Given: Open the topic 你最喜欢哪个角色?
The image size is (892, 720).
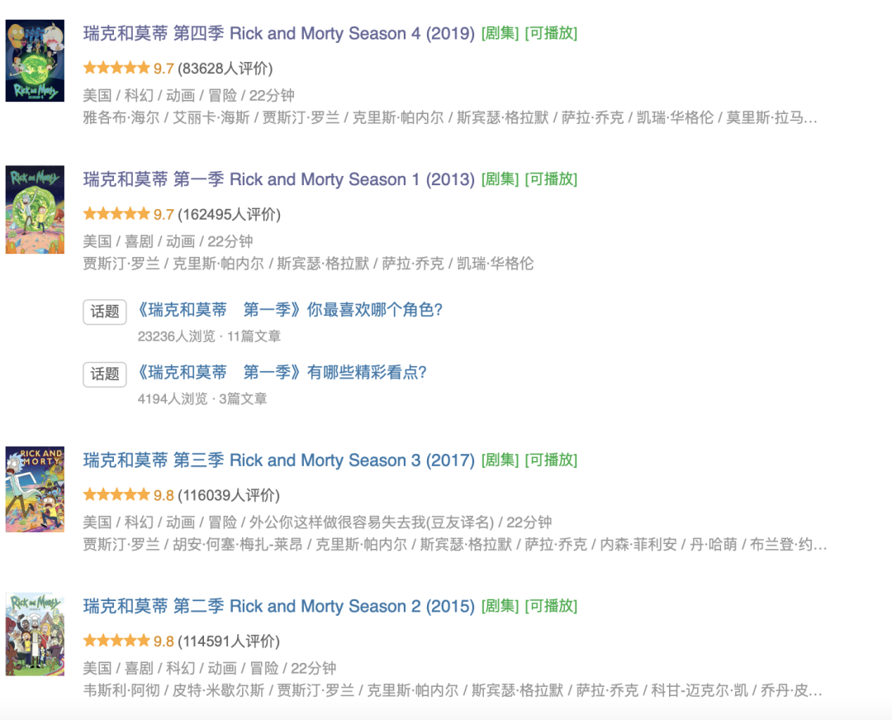Looking at the screenshot, I should (x=290, y=310).
